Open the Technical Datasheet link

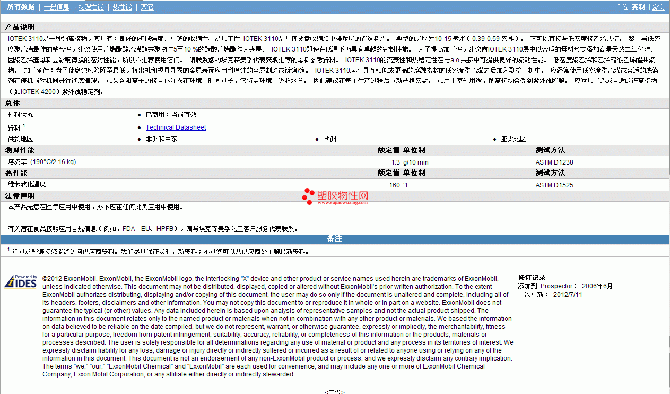coord(176,127)
